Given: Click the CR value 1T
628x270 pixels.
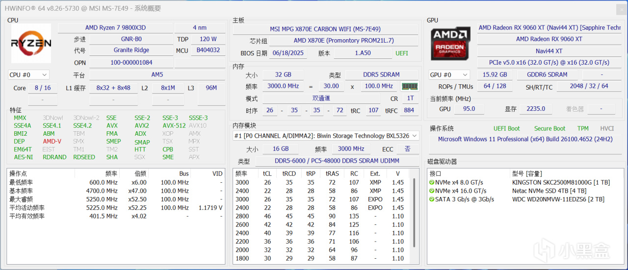Looking at the screenshot, I should (410, 98).
